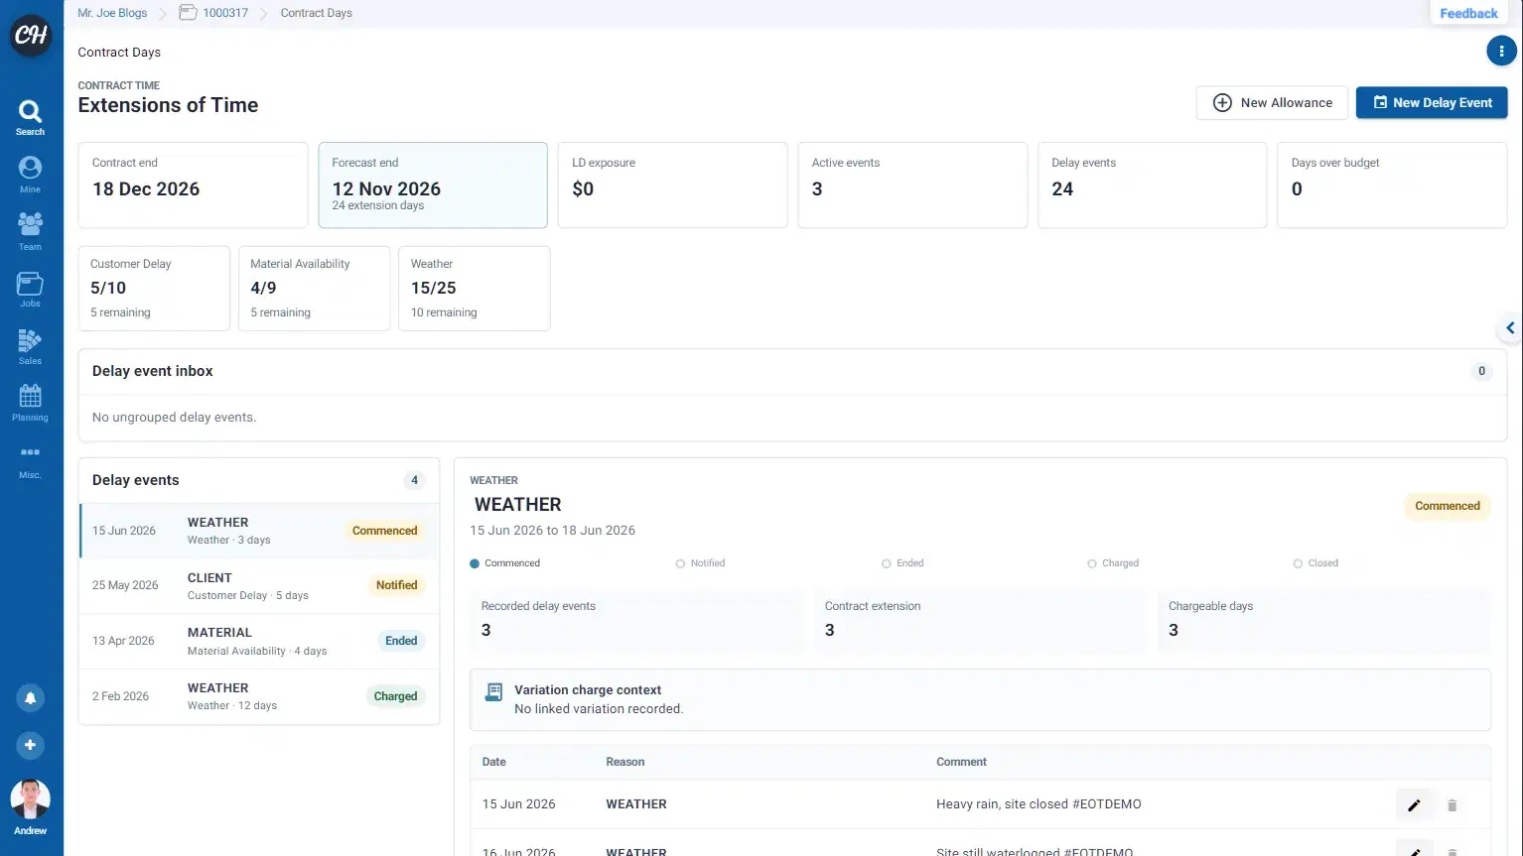Click the Notified badge on CLIENT row
The height and width of the screenshot is (856, 1523).
(396, 585)
